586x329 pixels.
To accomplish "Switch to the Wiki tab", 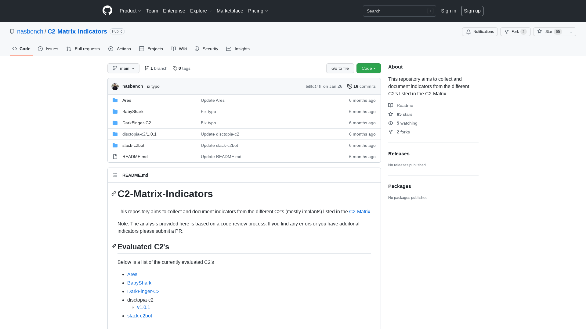I will (179, 49).
